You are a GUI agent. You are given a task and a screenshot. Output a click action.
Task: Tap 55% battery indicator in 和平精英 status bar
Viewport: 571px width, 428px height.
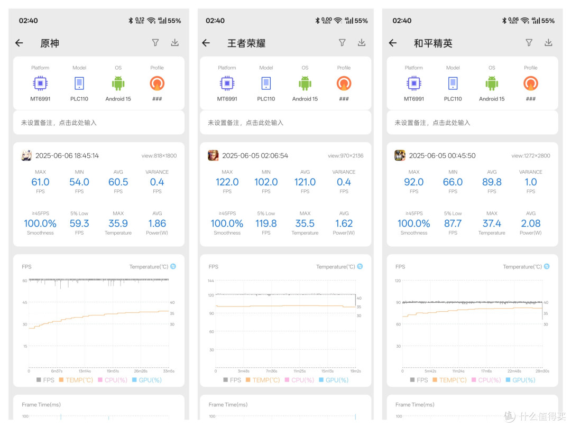coord(548,21)
